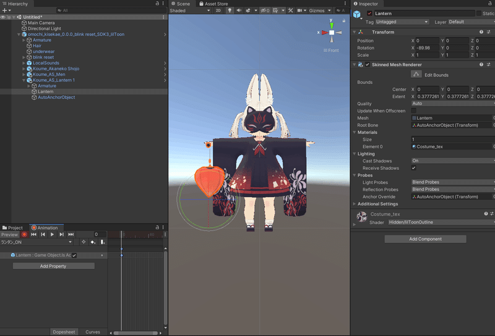Toggle scene lighting with the lightbulb icon
Screen dimensions: 495x336
[230, 10]
